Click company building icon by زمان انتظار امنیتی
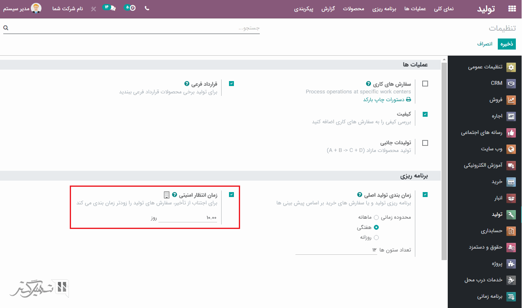Viewport: 522px width, 308px height. click(166, 195)
